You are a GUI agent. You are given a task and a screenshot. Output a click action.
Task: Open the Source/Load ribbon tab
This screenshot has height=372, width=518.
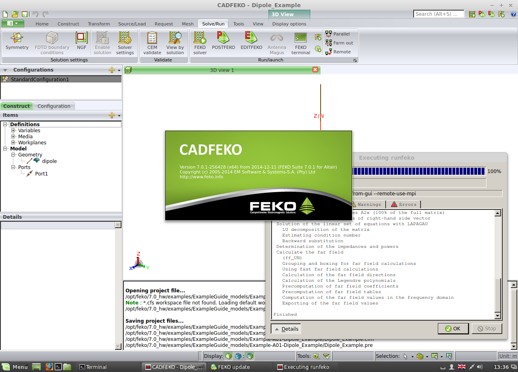[x=132, y=24]
